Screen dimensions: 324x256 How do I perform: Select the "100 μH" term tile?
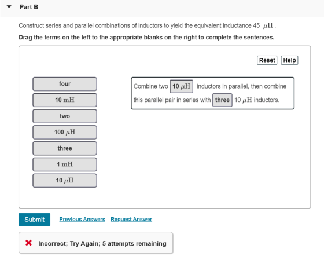(x=65, y=132)
